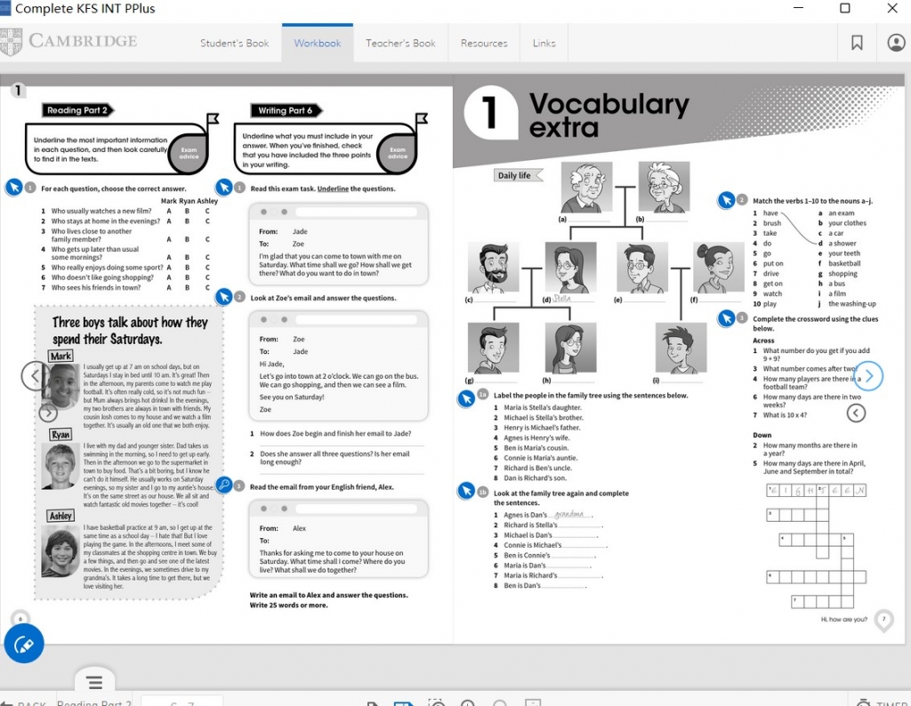Screen dimensions: 911x706
Task: Go to previous page with large left arrow
Action: pos(35,376)
